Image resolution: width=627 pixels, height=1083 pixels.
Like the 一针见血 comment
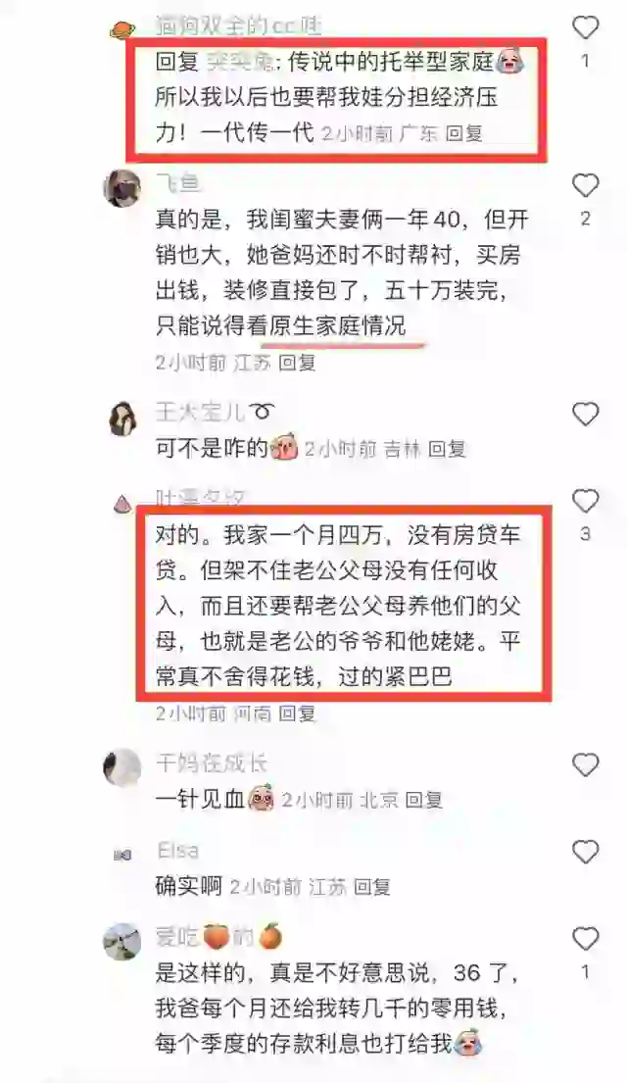point(586,764)
